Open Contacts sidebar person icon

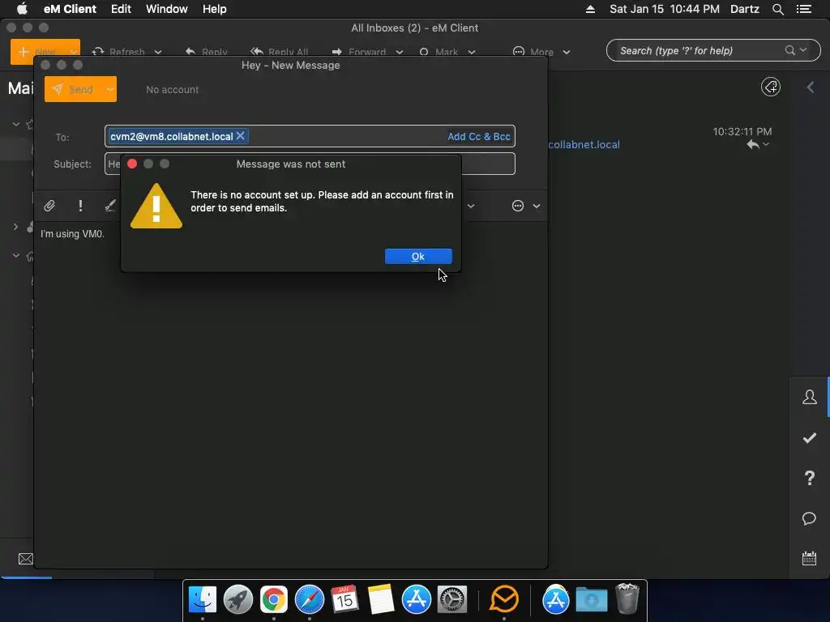pos(810,397)
